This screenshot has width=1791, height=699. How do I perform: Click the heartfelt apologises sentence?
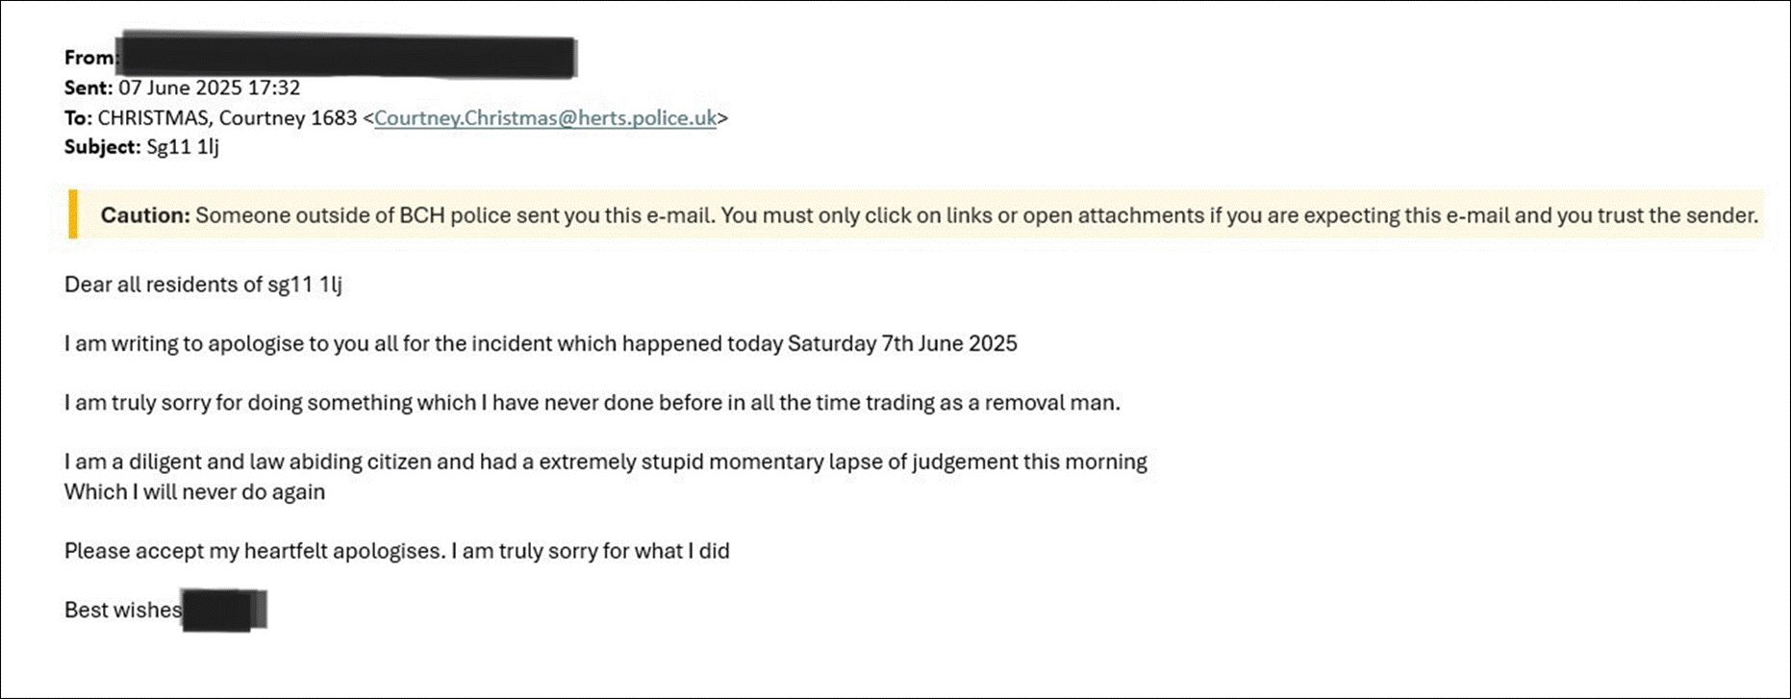(397, 552)
